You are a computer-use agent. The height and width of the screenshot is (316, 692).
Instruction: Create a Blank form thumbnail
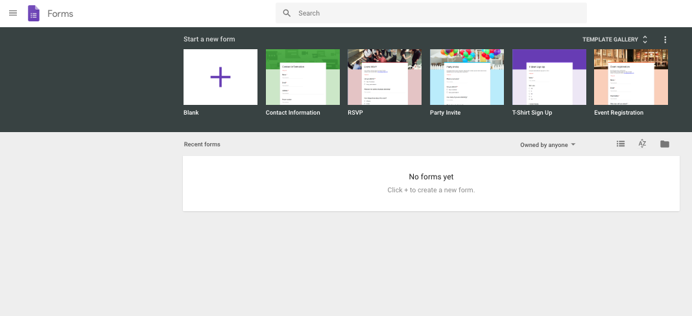tap(221, 77)
